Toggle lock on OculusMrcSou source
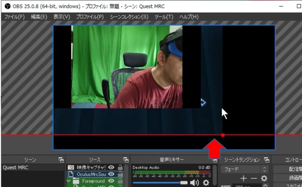302x187 pixels. tap(120, 174)
